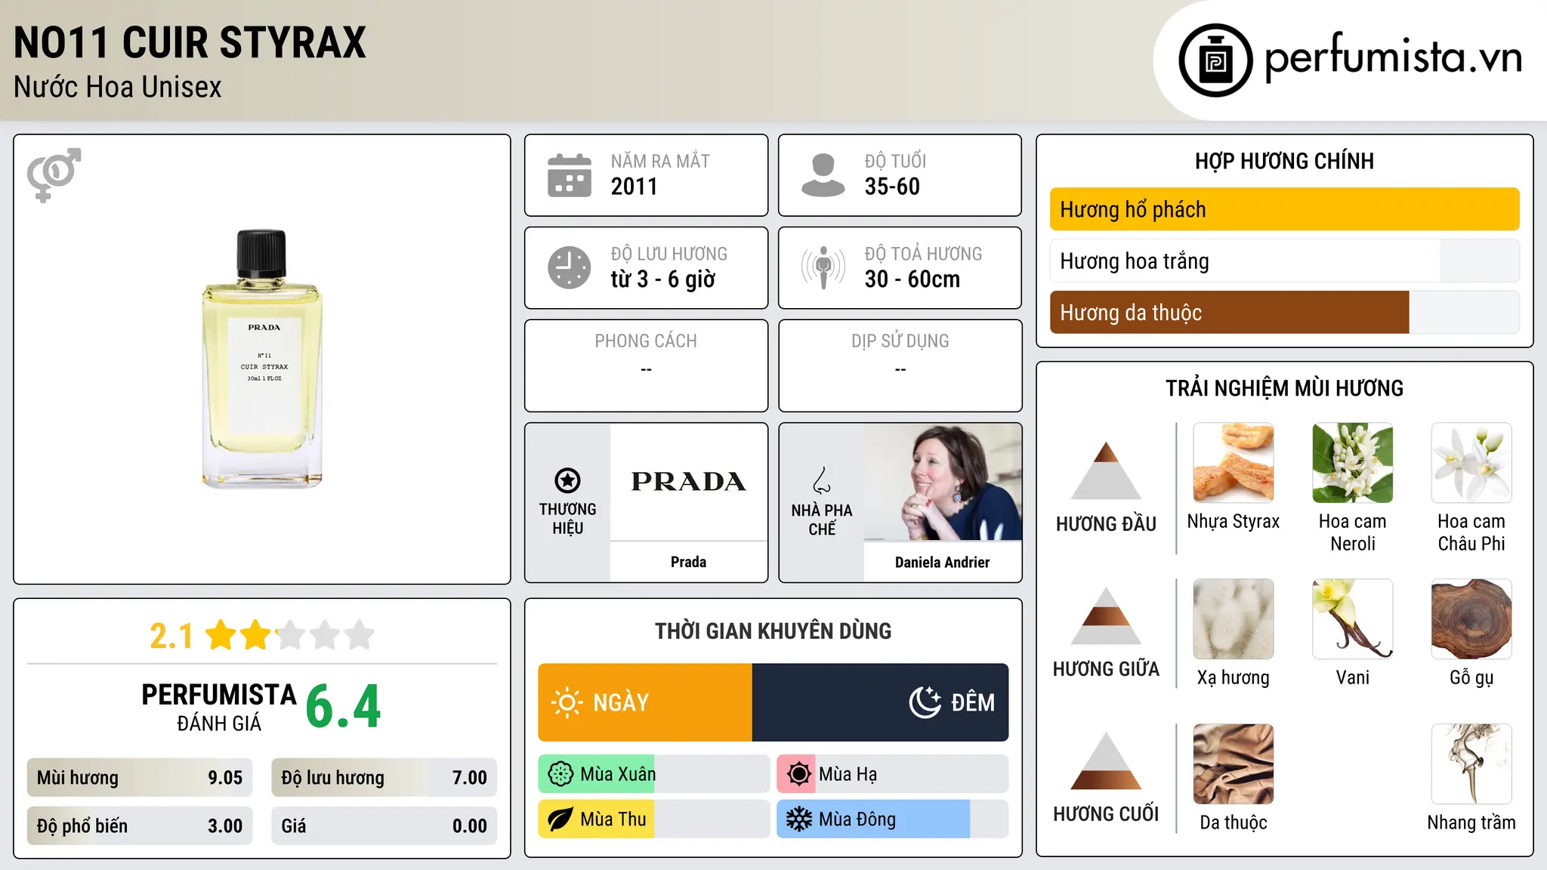Click the Dịp sử dụng card

pyautogui.click(x=900, y=366)
